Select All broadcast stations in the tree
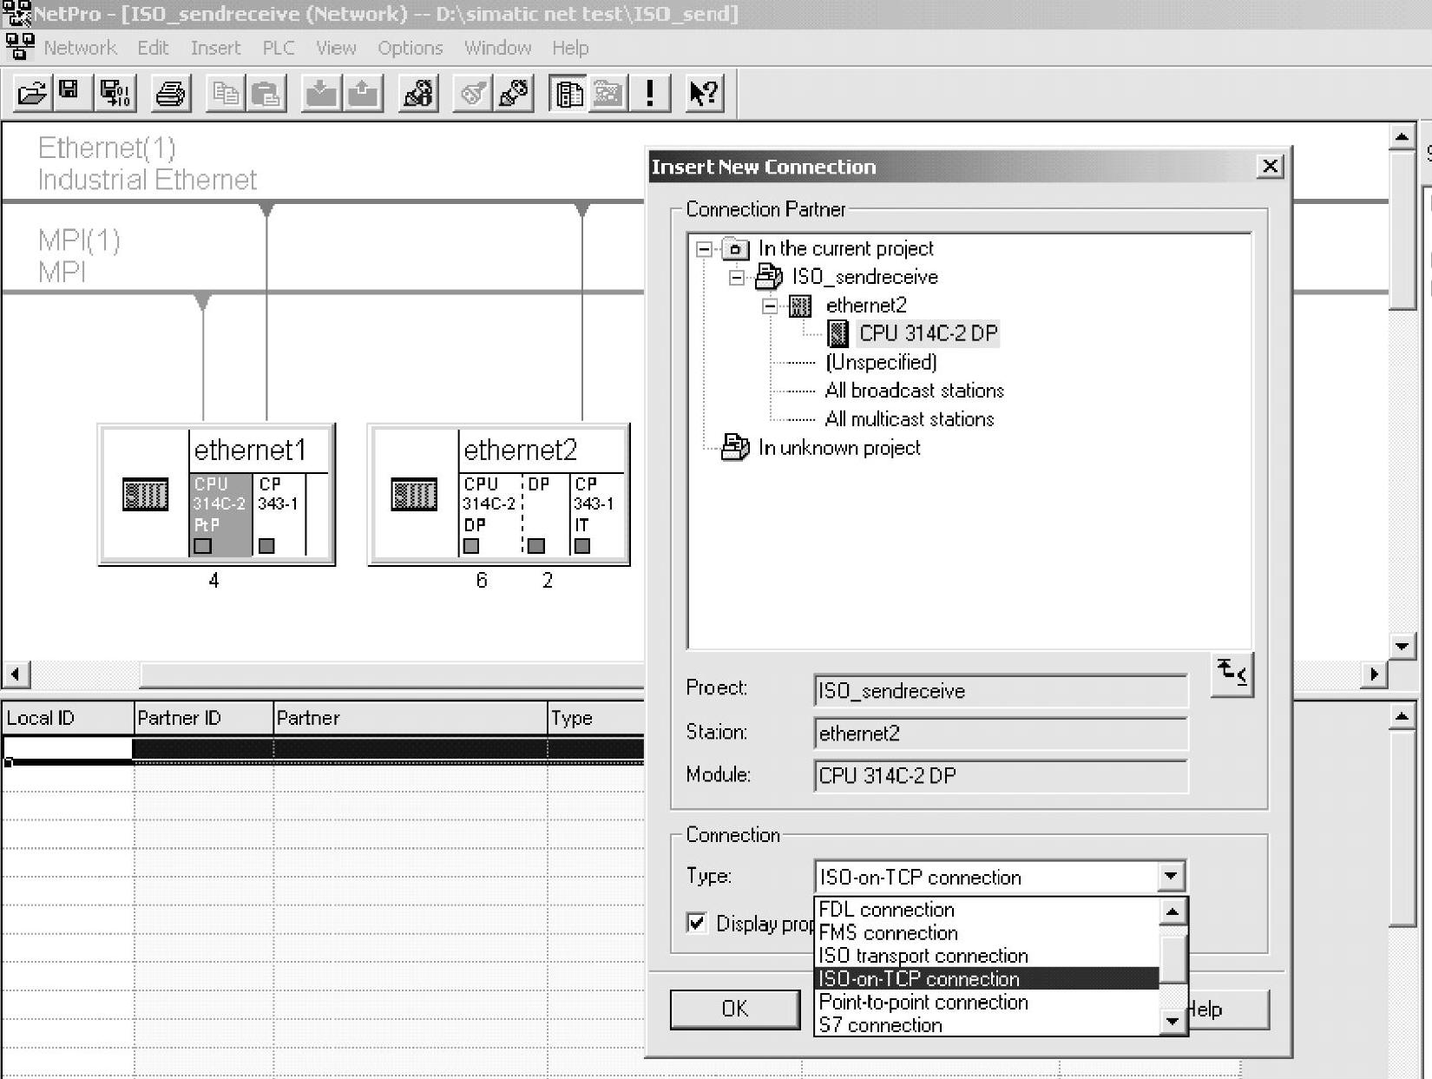 [x=914, y=391]
